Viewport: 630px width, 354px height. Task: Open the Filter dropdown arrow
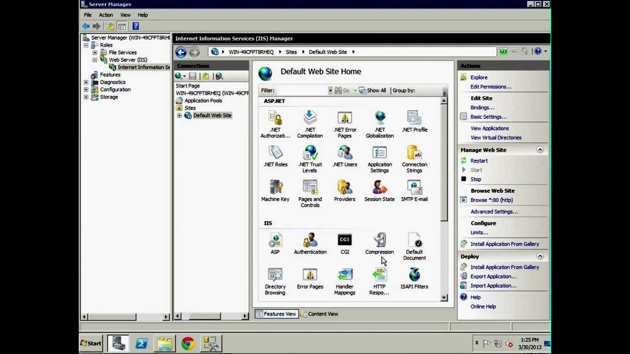pos(330,90)
